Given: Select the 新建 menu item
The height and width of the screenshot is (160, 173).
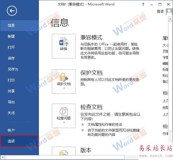Looking at the screenshot, I should 19,37.
